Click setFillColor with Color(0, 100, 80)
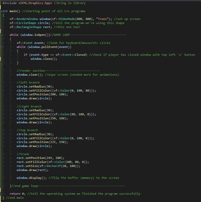Image resolution: width=201 pixels, height=202 pixels. (x=56, y=90)
